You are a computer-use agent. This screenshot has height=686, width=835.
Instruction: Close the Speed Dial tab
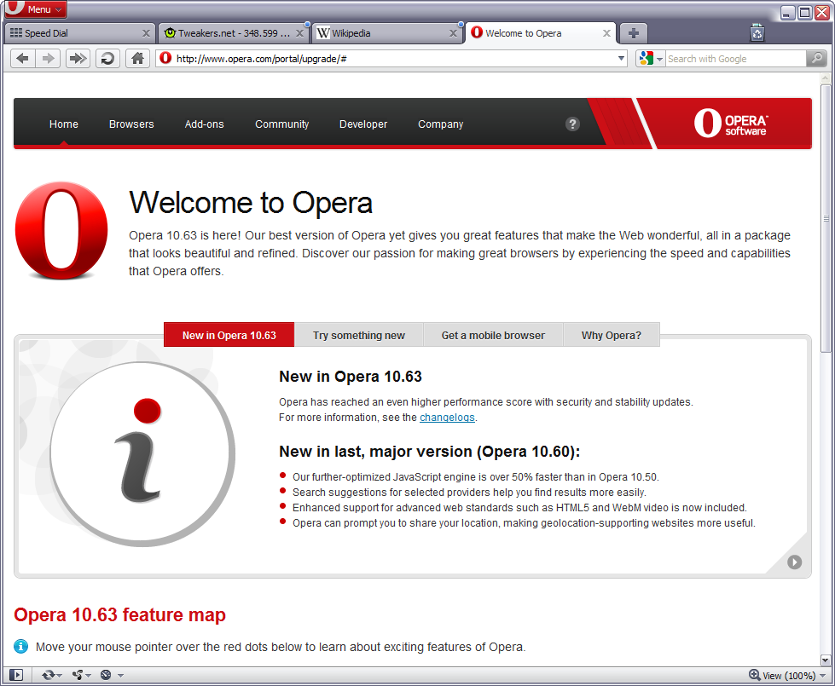(x=146, y=33)
